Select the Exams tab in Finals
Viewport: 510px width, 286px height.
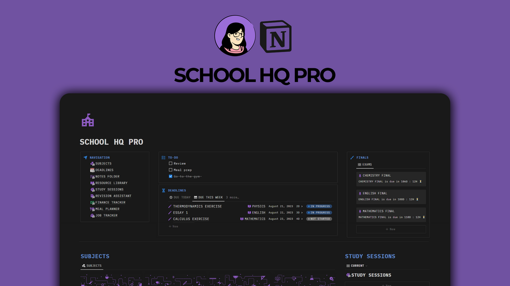tap(364, 165)
